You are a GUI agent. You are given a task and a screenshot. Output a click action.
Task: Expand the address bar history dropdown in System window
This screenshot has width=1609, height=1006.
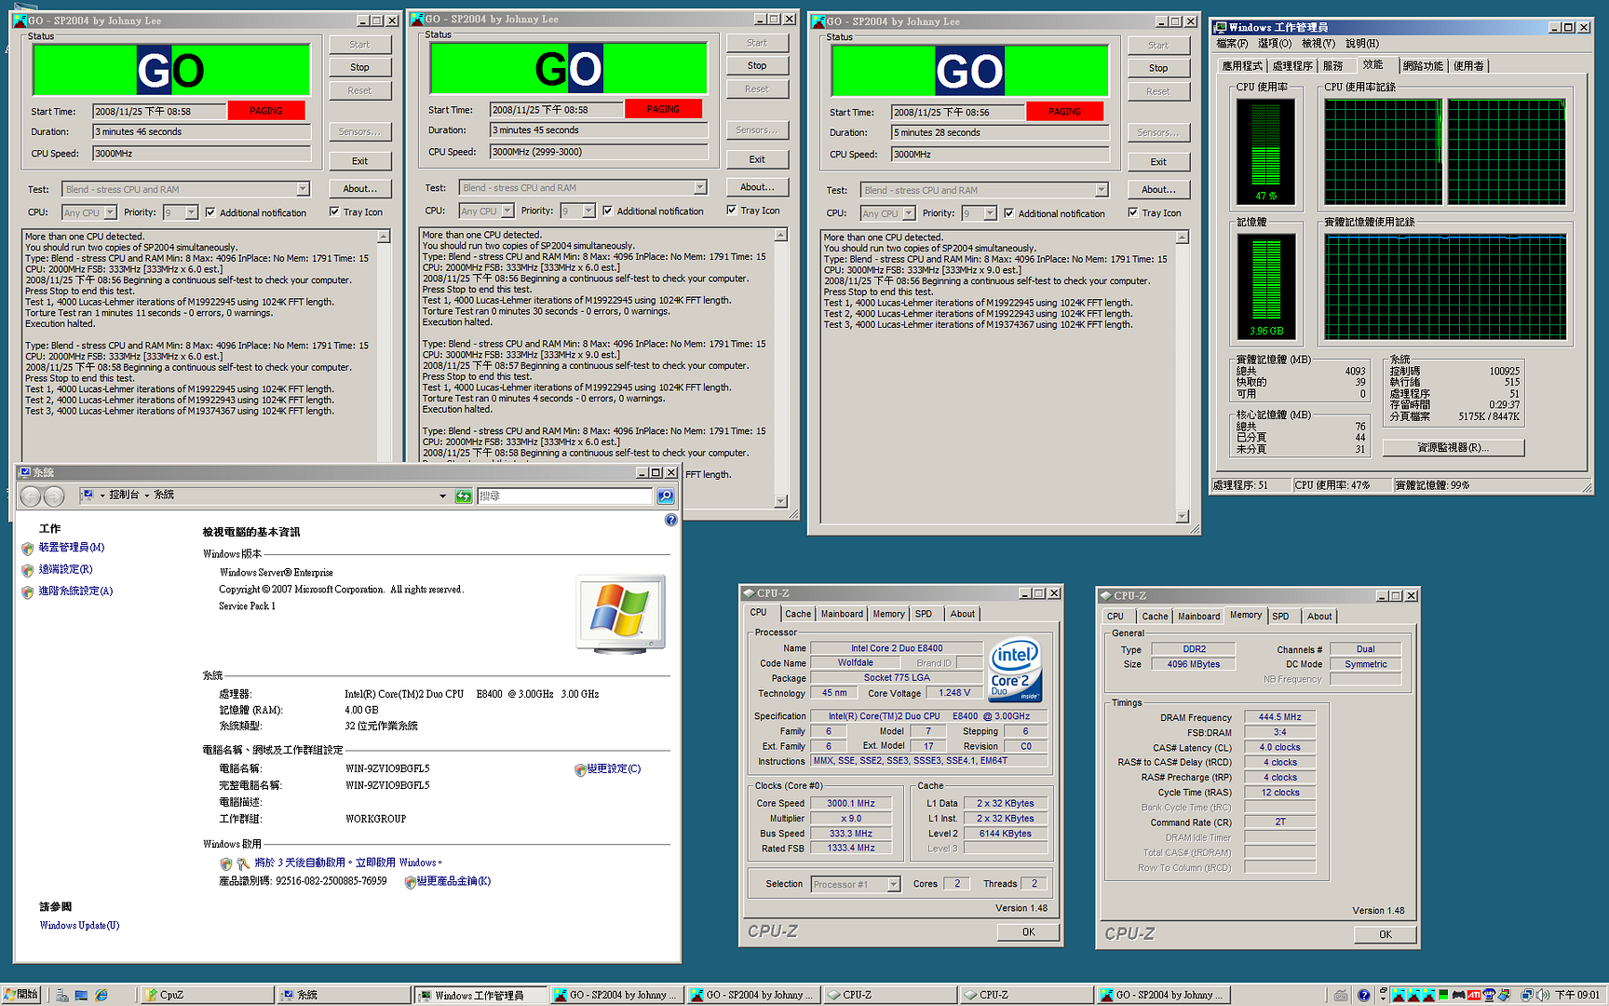pyautogui.click(x=442, y=496)
